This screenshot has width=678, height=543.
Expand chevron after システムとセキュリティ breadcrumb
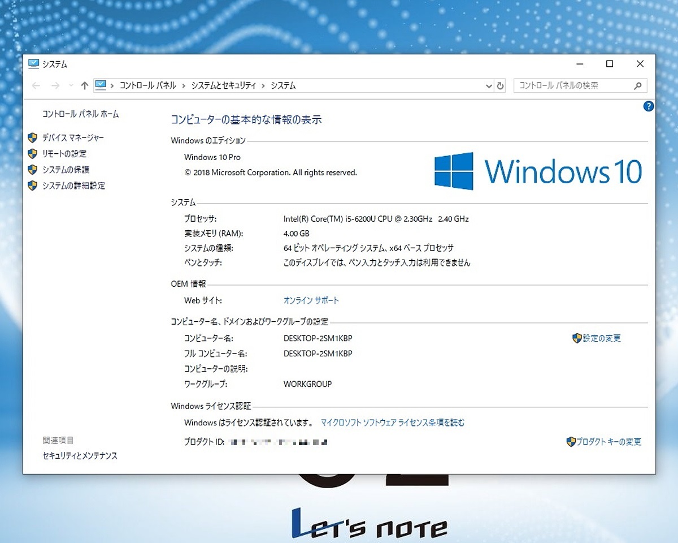(x=263, y=85)
